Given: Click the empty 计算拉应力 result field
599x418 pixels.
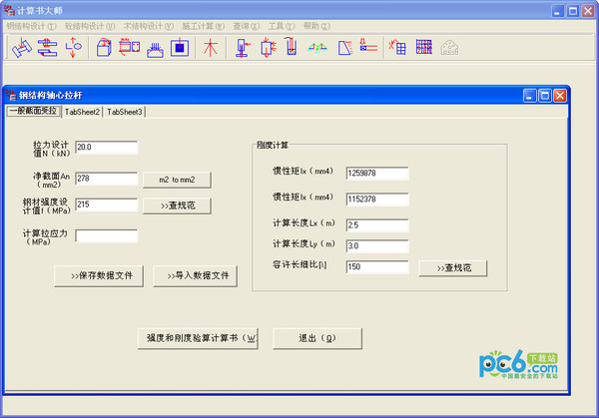Looking at the screenshot, I should point(107,235).
